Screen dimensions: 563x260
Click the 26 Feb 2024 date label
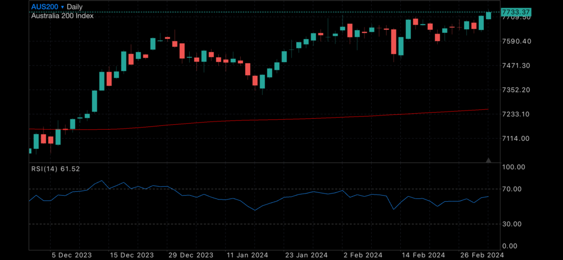point(482,256)
